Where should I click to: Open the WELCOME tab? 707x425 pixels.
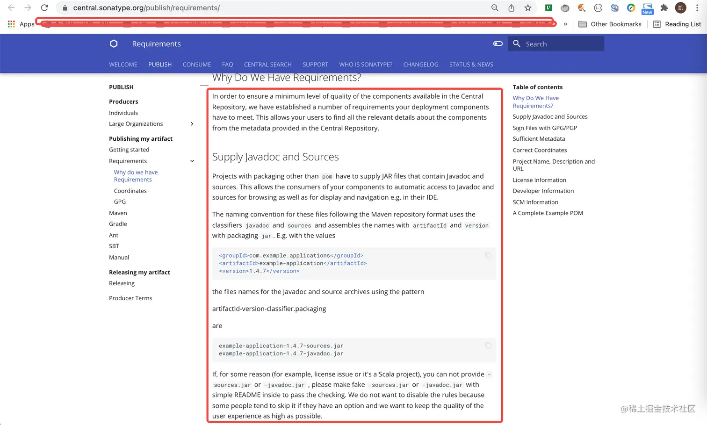tap(123, 65)
